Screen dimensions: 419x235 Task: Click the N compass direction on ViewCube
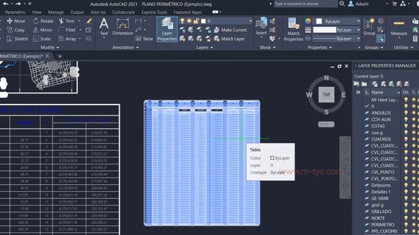(326, 78)
